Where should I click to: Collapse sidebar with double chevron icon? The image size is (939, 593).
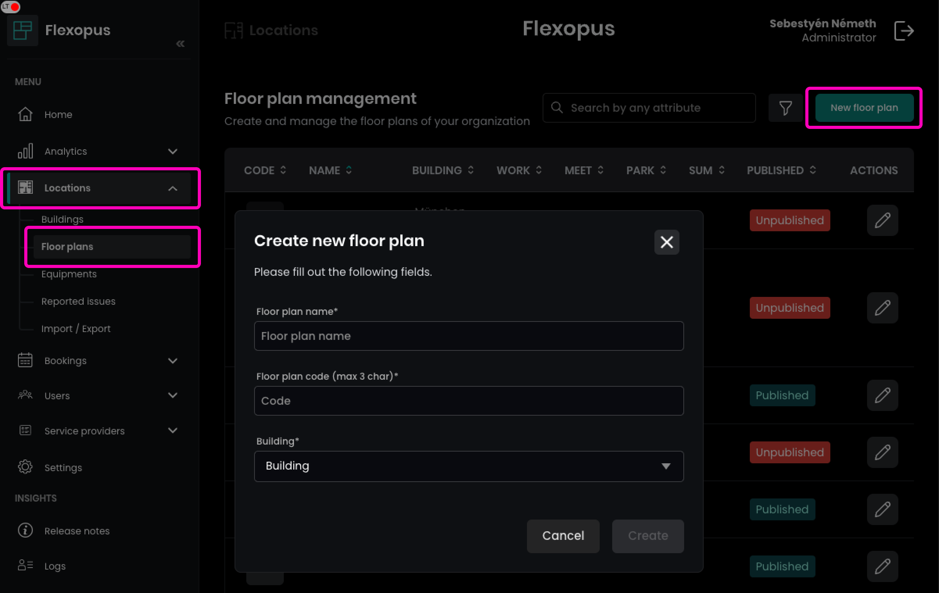pos(180,44)
